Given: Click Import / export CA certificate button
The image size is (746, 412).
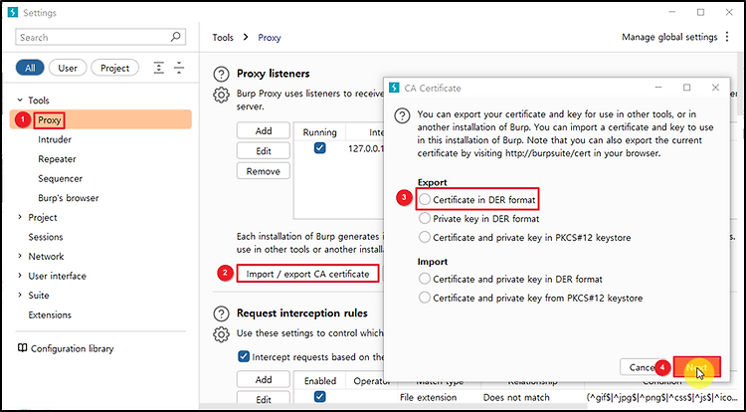Looking at the screenshot, I should coord(307,274).
